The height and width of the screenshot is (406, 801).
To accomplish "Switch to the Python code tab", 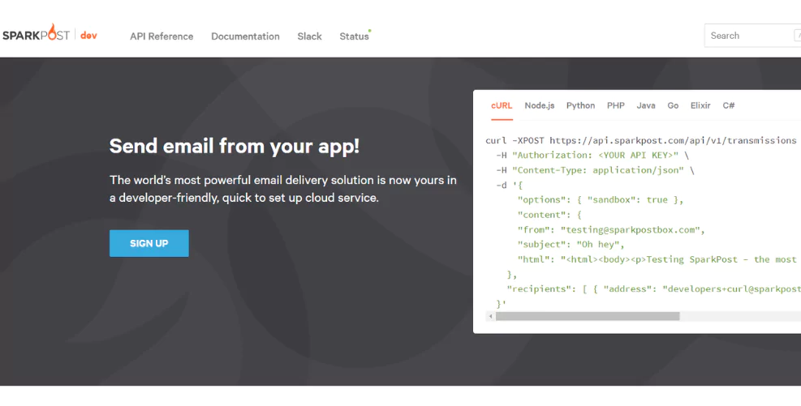I will click(581, 105).
